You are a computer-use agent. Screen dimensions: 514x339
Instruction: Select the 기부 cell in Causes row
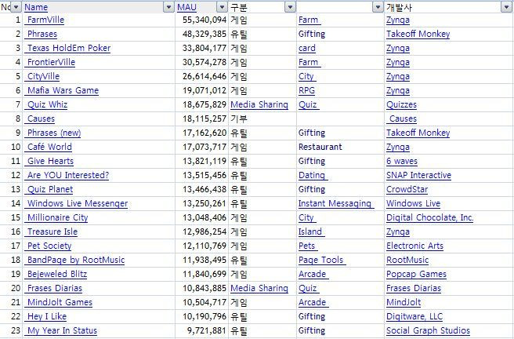[x=262, y=118]
